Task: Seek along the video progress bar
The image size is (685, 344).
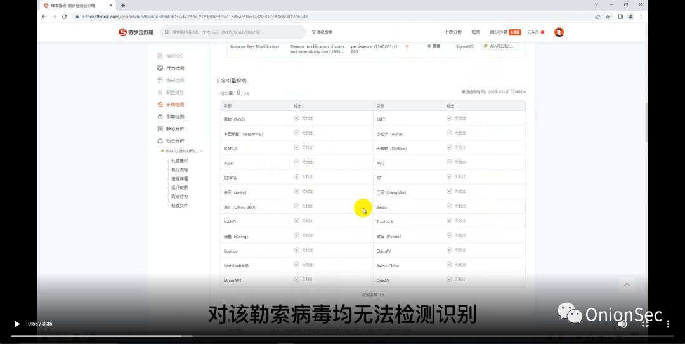Action: tap(342, 336)
